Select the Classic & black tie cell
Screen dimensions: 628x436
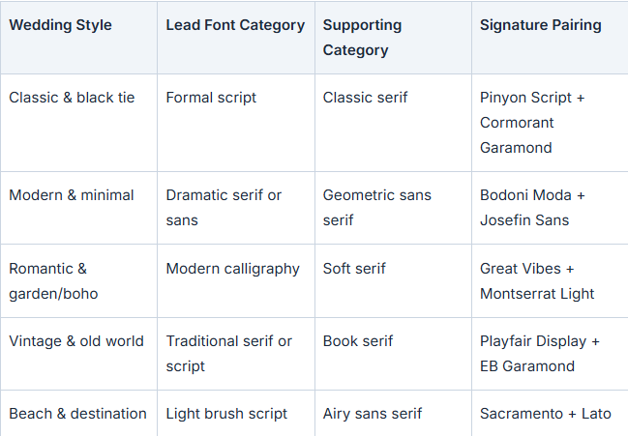pyautogui.click(x=79, y=123)
